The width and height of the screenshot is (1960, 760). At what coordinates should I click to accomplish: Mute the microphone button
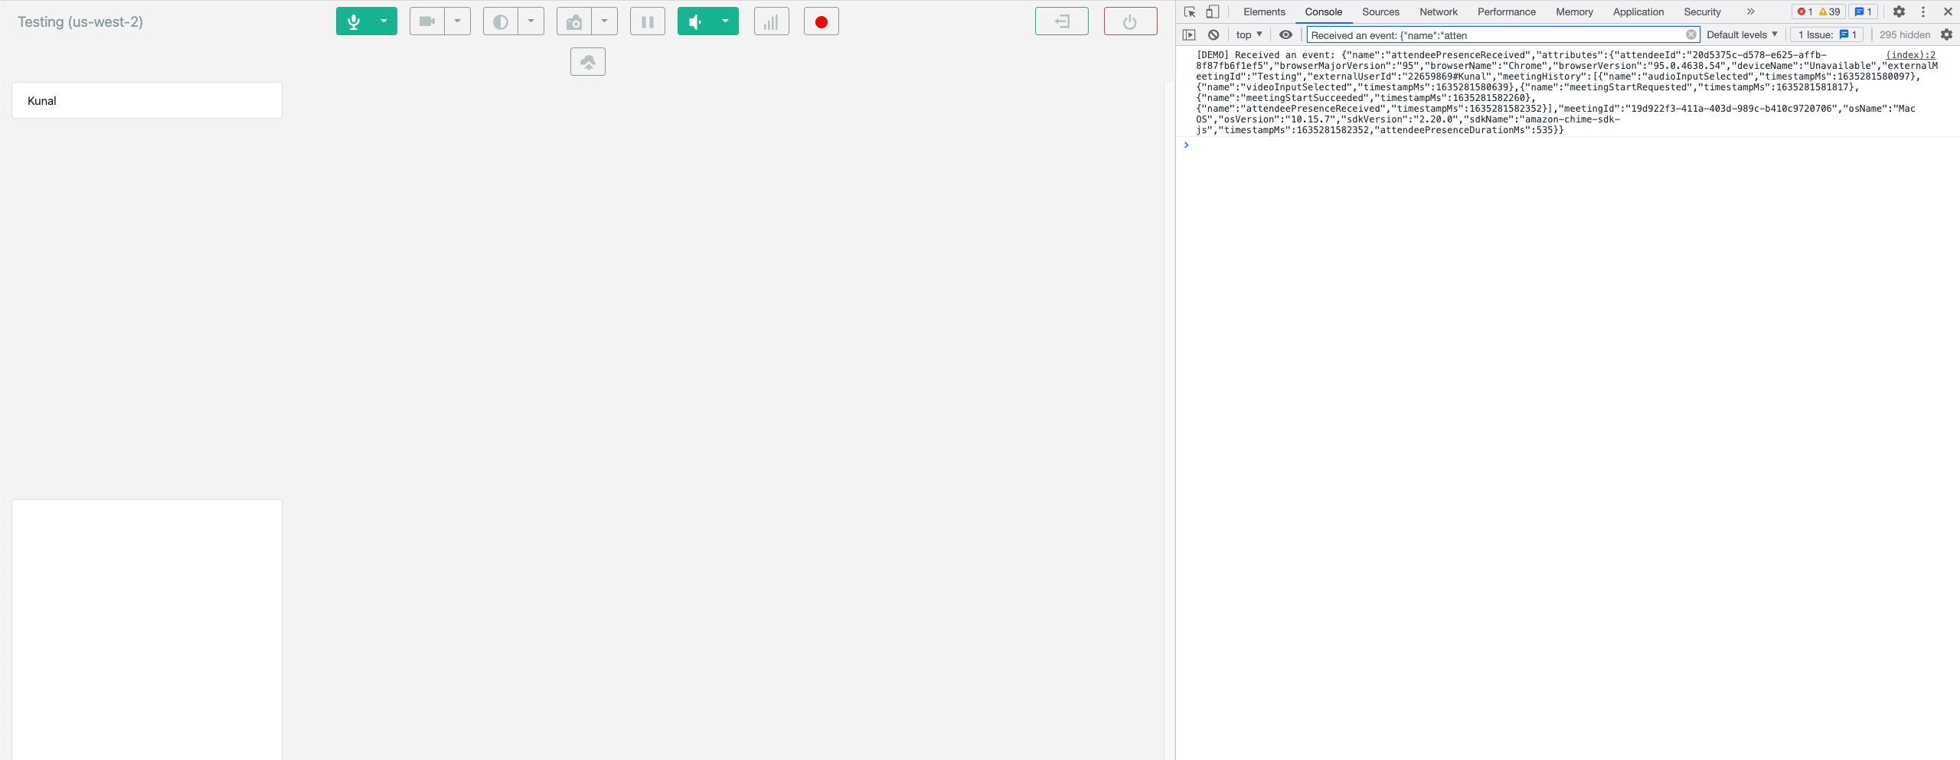(353, 21)
